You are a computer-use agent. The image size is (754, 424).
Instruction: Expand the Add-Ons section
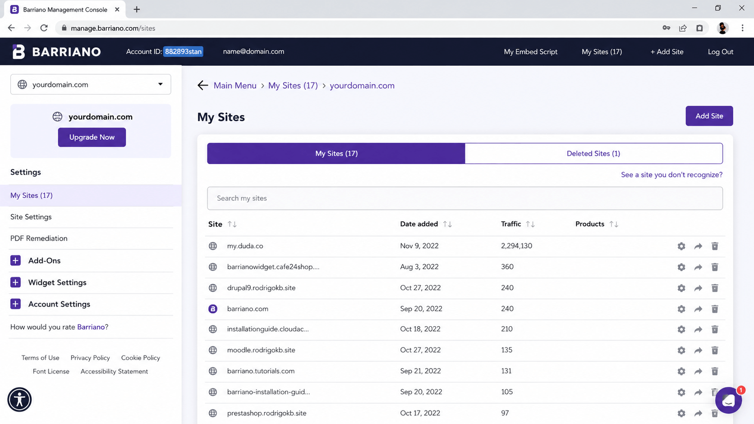coord(15,260)
